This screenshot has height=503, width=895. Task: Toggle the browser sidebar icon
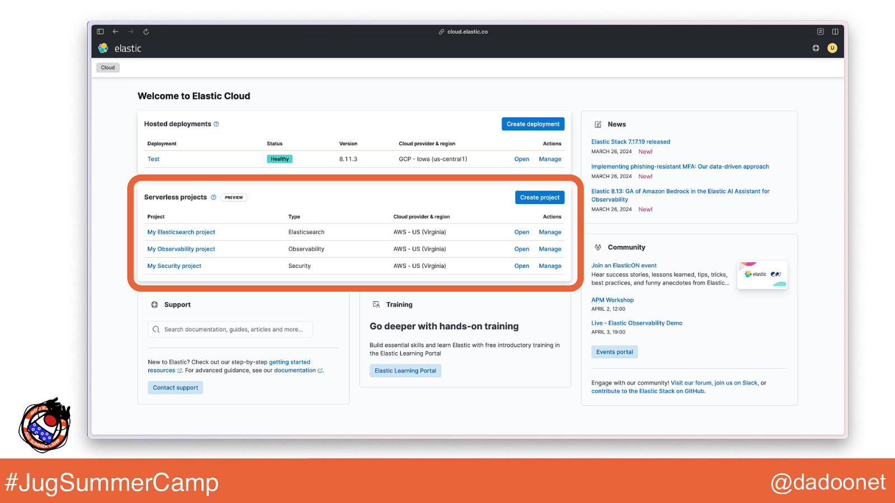click(100, 32)
